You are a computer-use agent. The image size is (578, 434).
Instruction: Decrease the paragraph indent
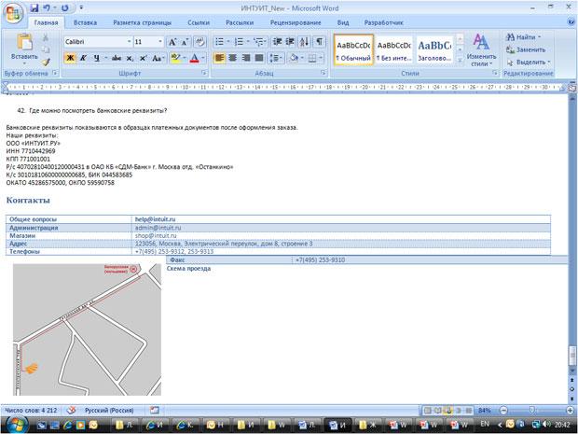(277, 42)
